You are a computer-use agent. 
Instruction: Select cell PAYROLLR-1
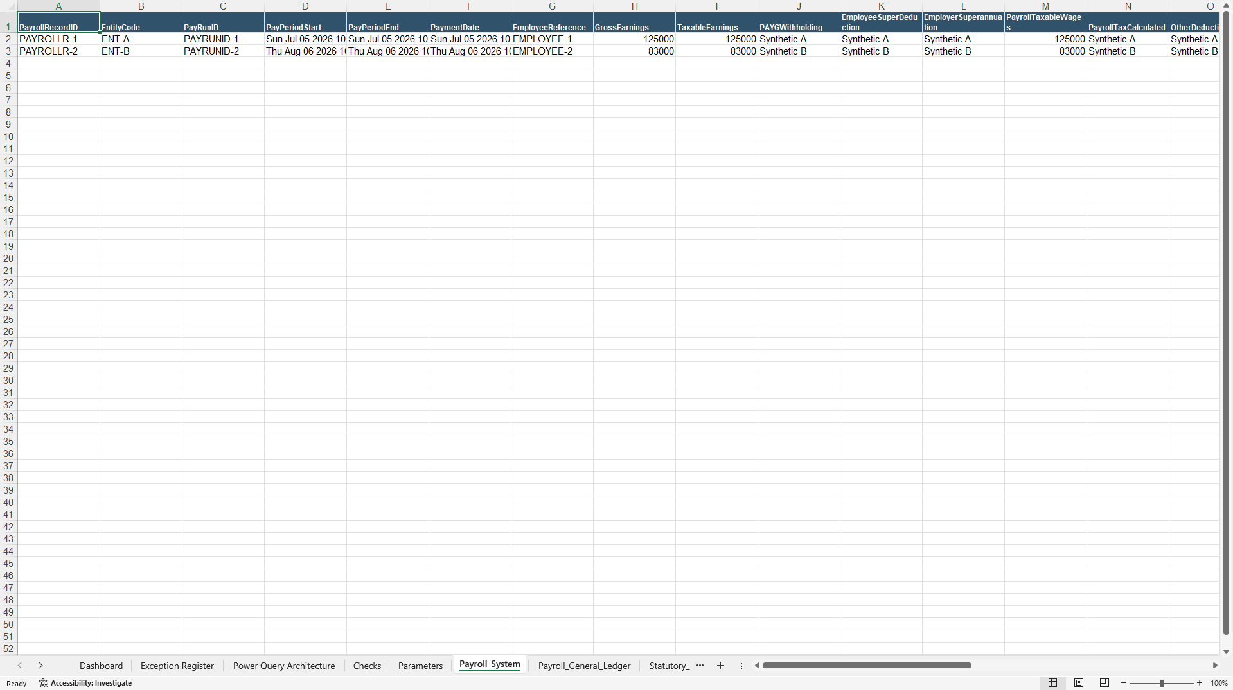click(58, 39)
